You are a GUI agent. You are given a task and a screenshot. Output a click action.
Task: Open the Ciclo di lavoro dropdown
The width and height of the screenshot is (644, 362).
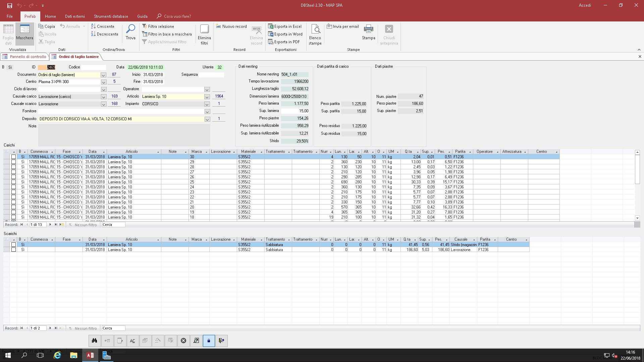pyautogui.click(x=103, y=89)
